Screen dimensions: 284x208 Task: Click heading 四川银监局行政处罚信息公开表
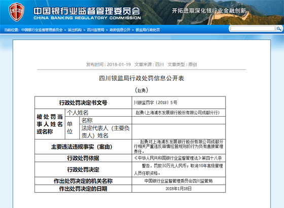141,78
